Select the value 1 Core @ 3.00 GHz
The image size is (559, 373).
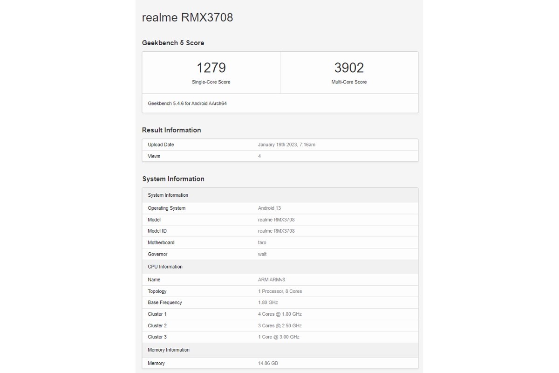click(279, 337)
